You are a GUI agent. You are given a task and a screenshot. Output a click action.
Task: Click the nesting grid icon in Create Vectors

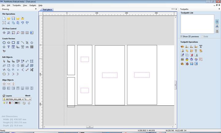32,47
